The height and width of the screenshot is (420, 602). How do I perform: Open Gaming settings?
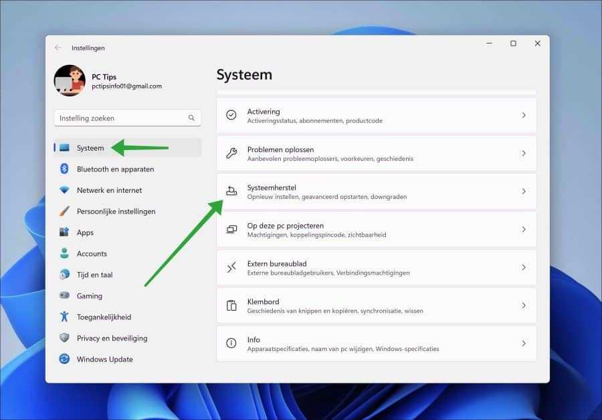(x=127, y=296)
